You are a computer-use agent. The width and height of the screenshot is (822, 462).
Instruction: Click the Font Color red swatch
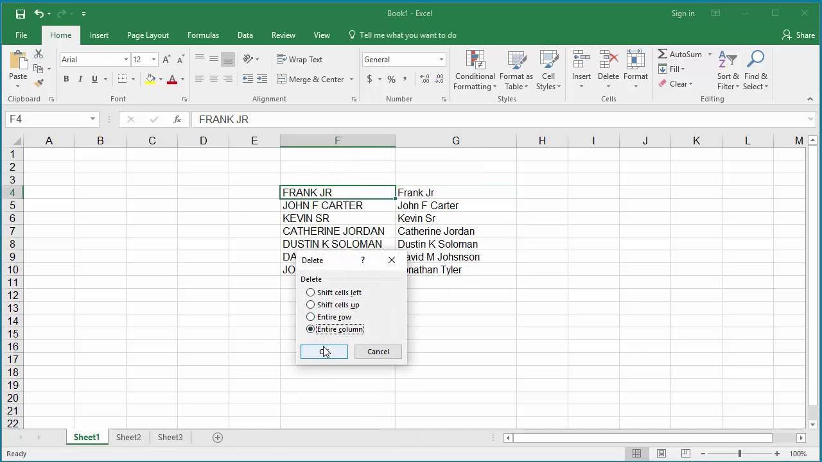coord(171,79)
